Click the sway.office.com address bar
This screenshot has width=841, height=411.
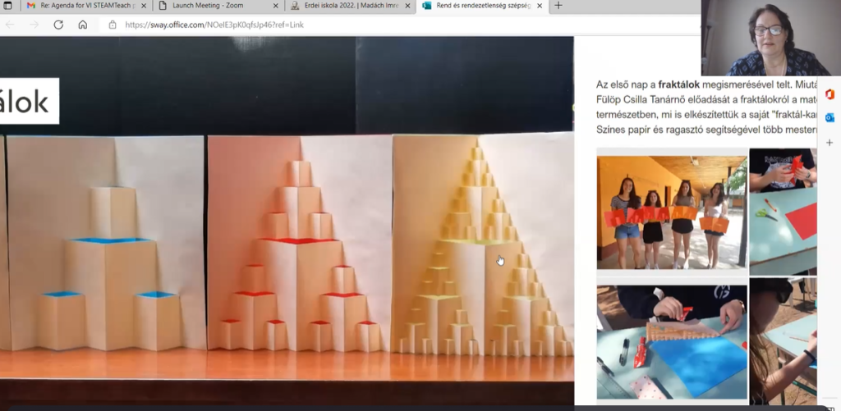(329, 25)
